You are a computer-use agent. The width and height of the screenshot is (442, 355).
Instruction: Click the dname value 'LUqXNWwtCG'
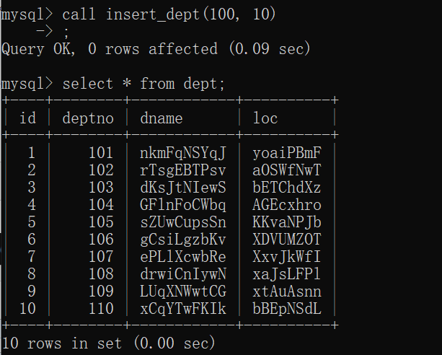(x=183, y=292)
